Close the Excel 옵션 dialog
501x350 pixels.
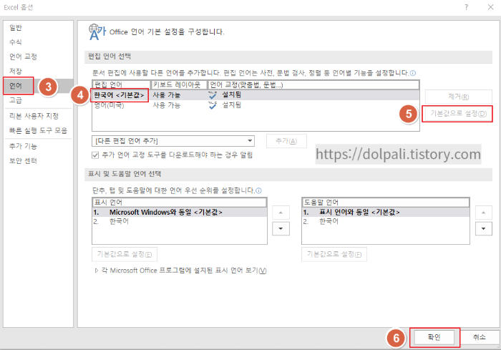[x=490, y=7]
